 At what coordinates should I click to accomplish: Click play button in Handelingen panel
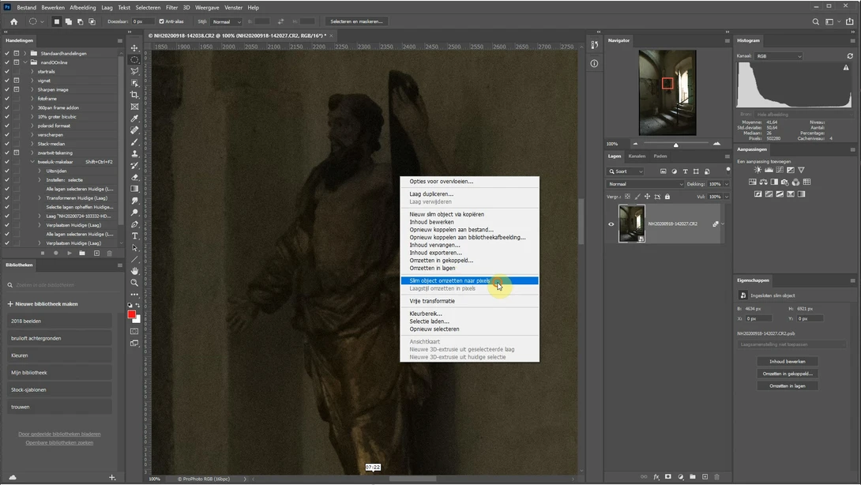coord(70,254)
